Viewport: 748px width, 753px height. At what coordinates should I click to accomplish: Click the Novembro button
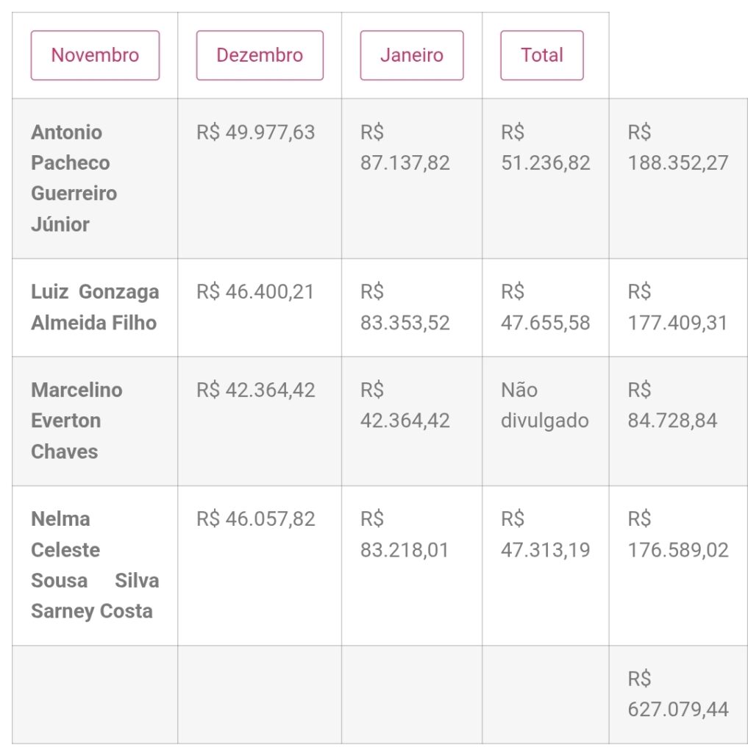[x=95, y=55]
